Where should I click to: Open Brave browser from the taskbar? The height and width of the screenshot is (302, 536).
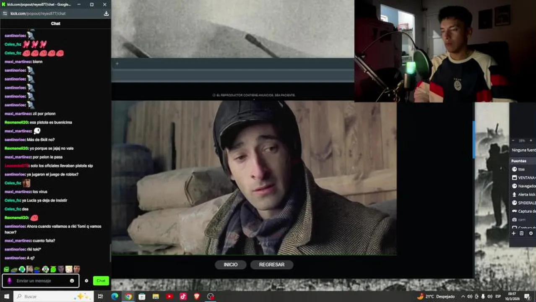pyautogui.click(x=197, y=297)
